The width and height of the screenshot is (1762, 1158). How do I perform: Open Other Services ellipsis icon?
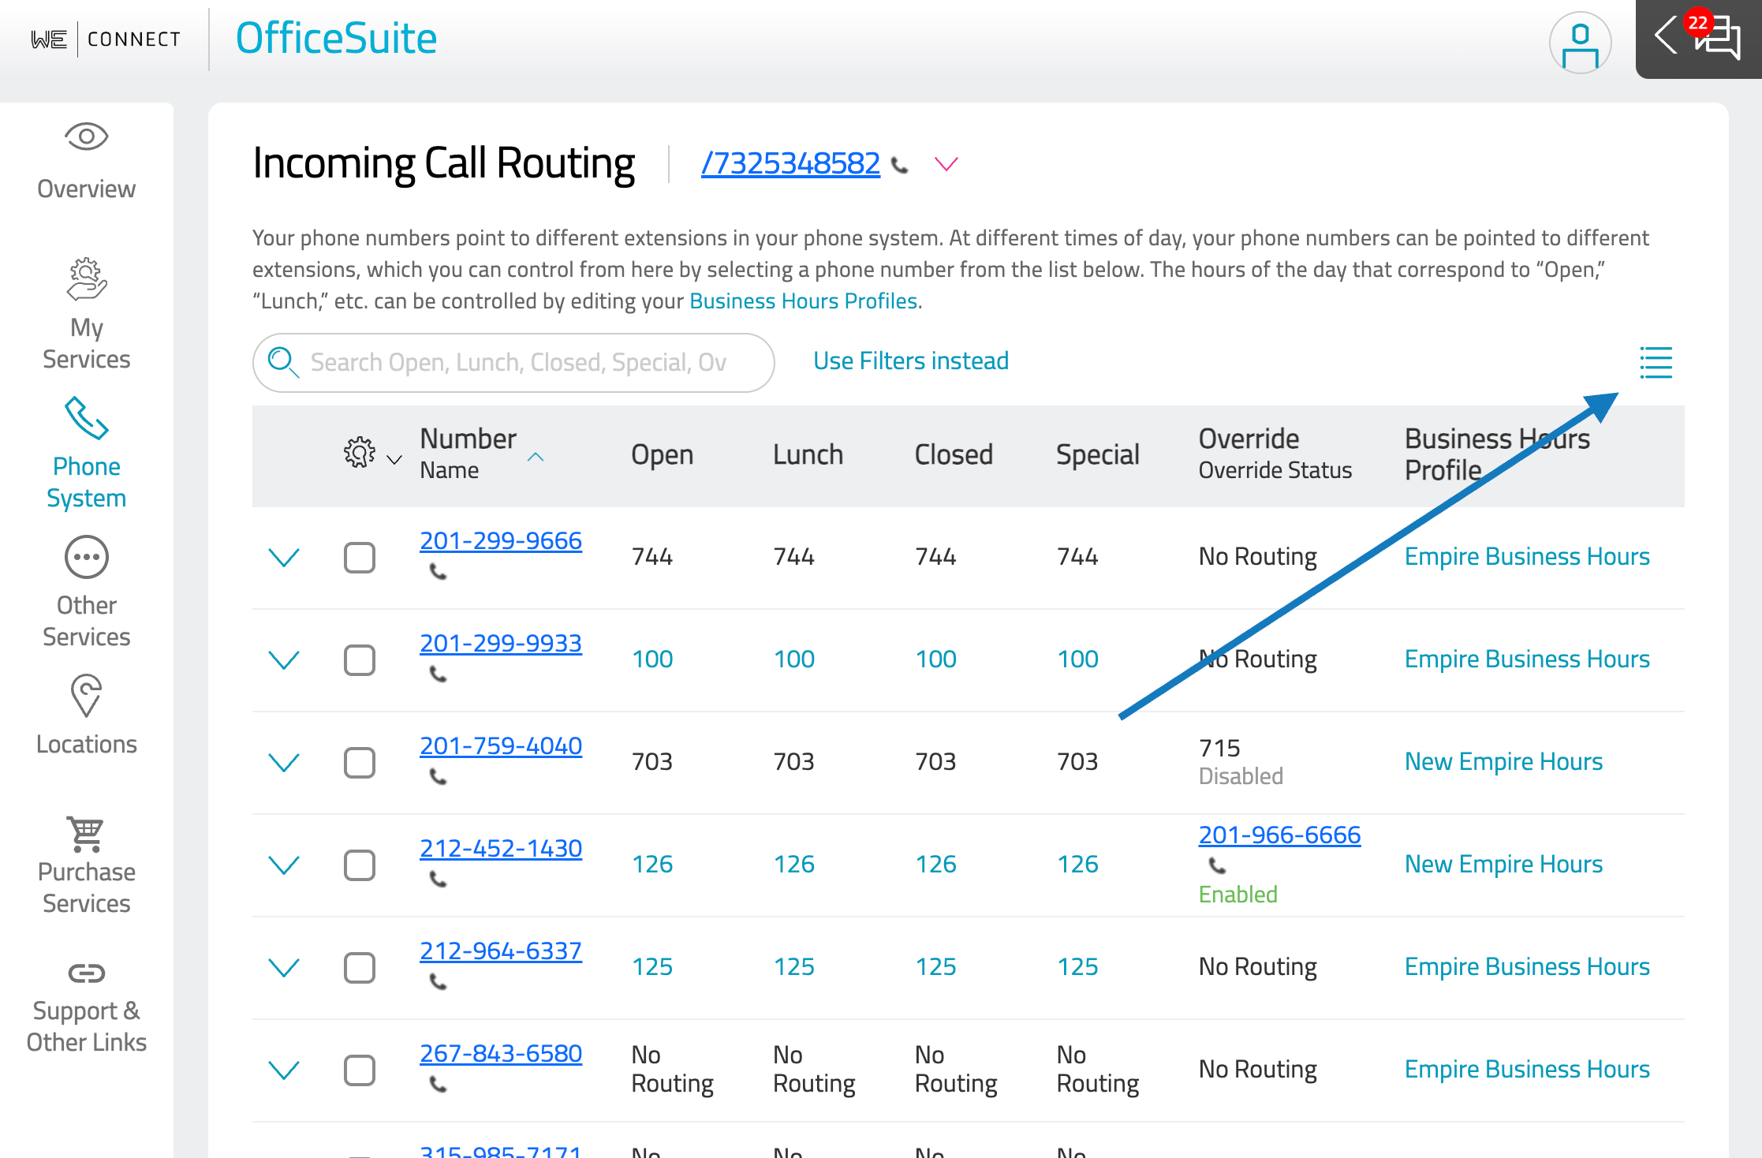[86, 558]
